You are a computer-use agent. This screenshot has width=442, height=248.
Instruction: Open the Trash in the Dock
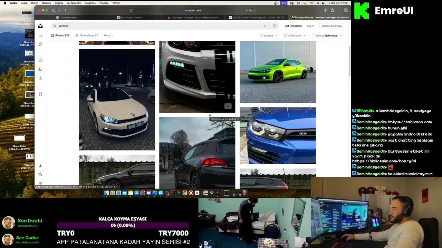244,193
